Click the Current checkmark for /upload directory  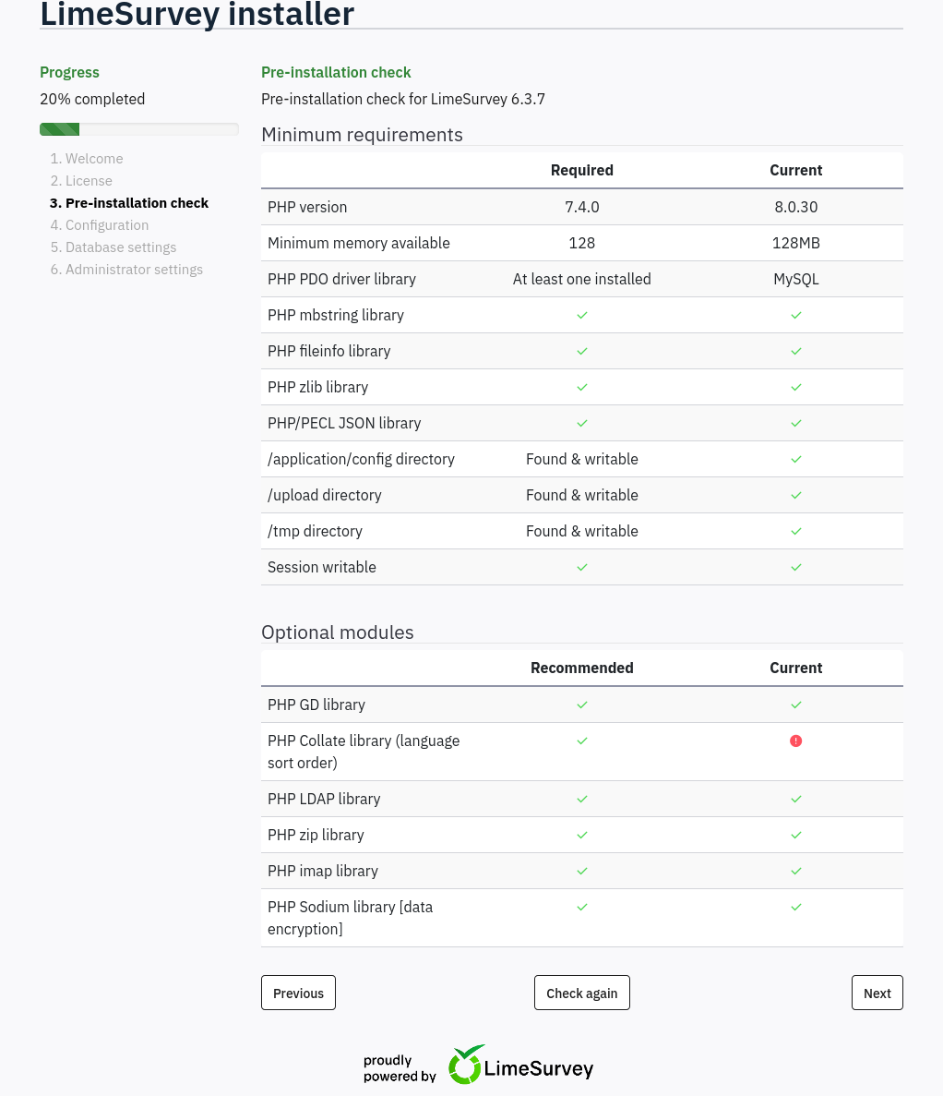point(795,495)
